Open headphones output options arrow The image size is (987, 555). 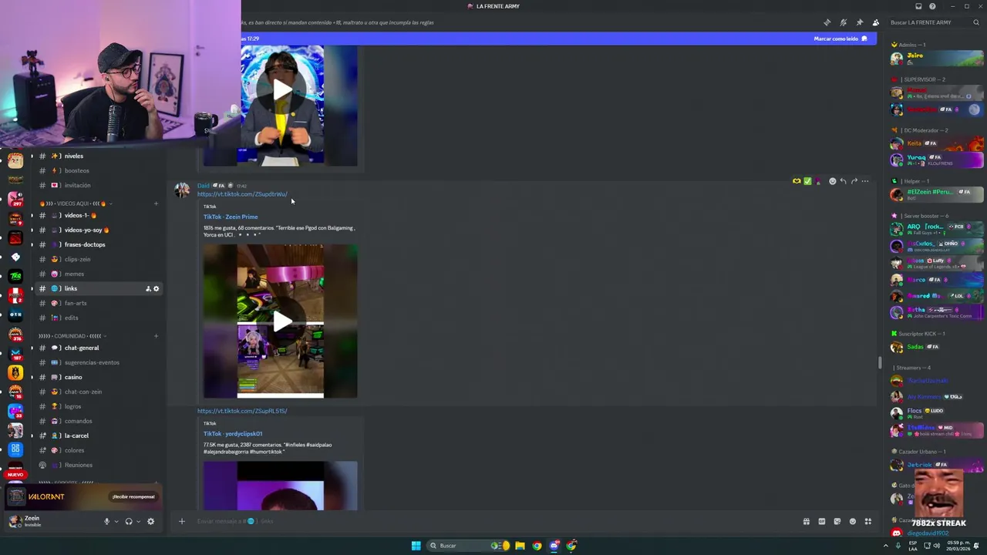pos(138,521)
